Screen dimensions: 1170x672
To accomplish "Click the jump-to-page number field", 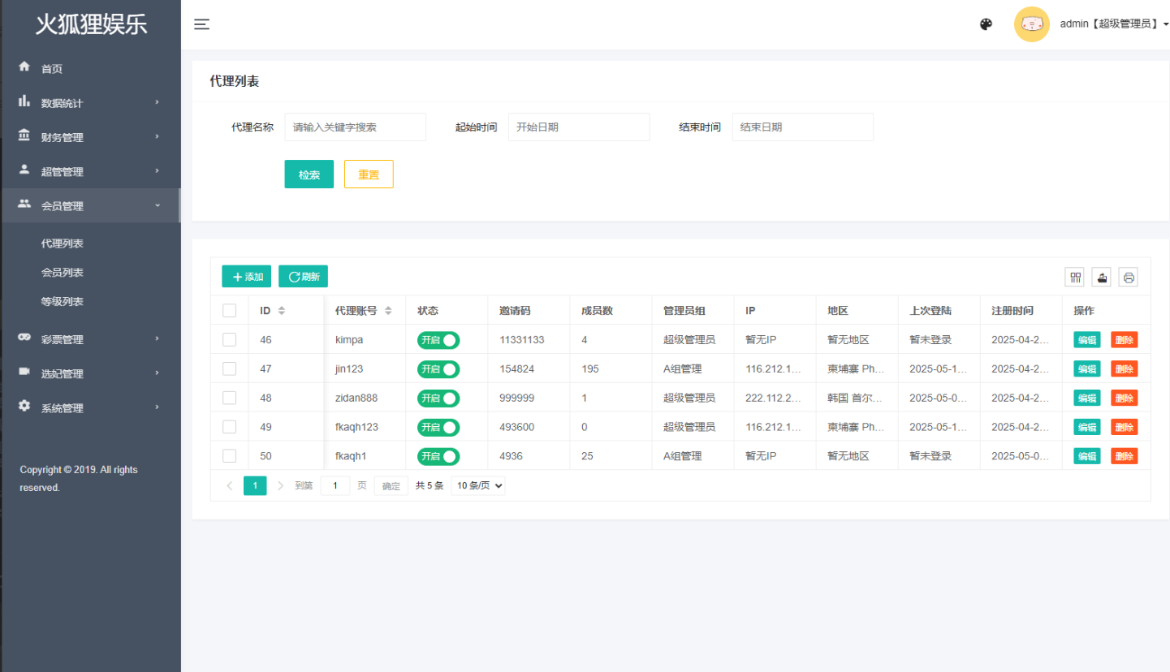I will click(x=335, y=486).
